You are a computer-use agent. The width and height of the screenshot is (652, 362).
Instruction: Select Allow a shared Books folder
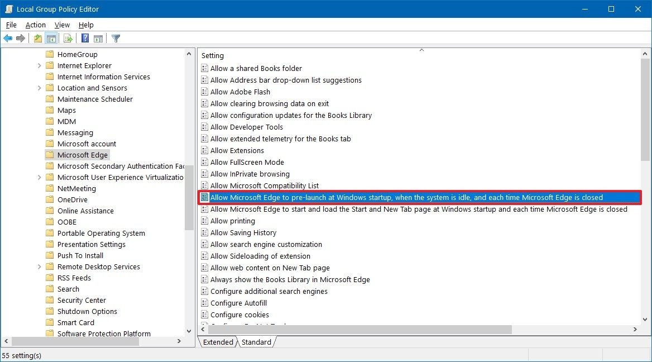256,68
